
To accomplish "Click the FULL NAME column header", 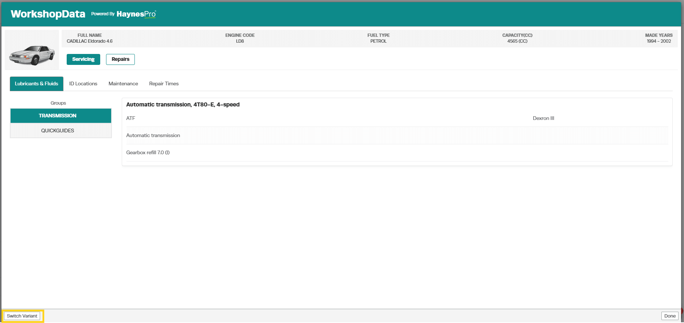I will 90,35.
